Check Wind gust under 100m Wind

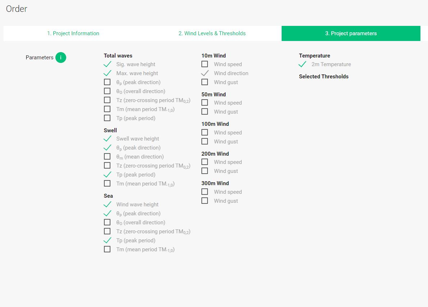(x=205, y=141)
